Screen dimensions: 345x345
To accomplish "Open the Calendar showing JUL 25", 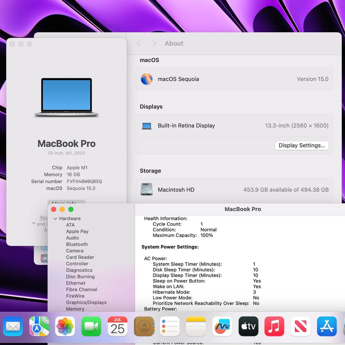I will click(118, 326).
